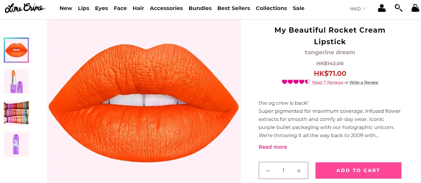Open the user account icon
The width and height of the screenshot is (421, 183).
(x=382, y=8)
